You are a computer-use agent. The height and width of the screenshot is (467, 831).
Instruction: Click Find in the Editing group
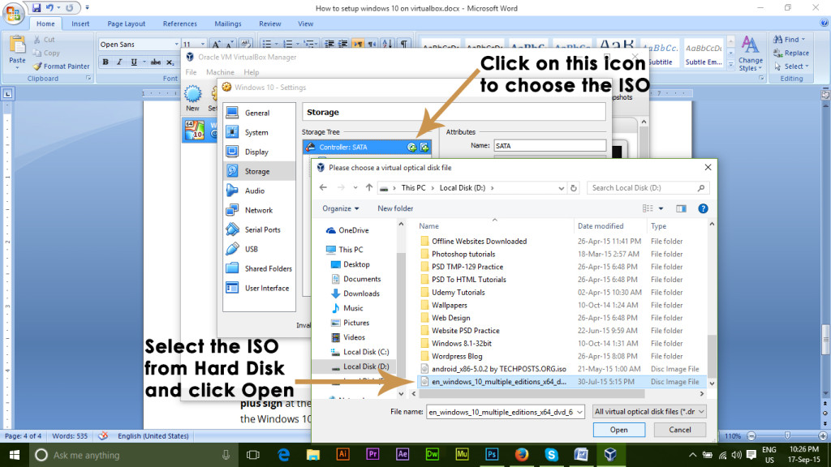pos(789,40)
